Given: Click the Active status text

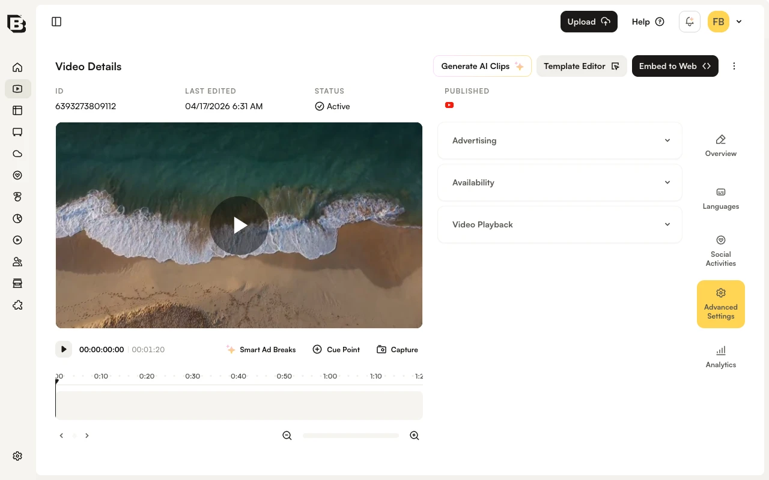Looking at the screenshot, I should (338, 106).
